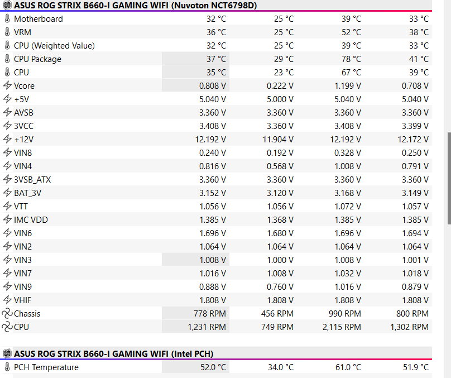Click the Vcore current value 0.808 V

pyautogui.click(x=213, y=86)
